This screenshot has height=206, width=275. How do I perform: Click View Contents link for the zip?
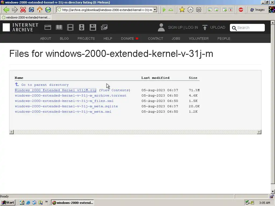(x=115, y=90)
